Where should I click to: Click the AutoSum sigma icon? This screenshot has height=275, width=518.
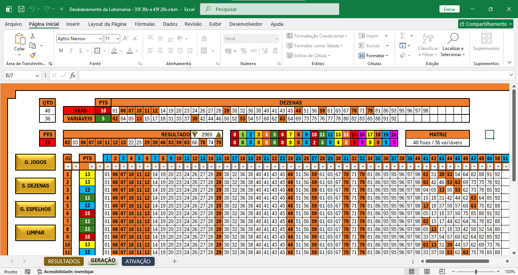tap(403, 36)
